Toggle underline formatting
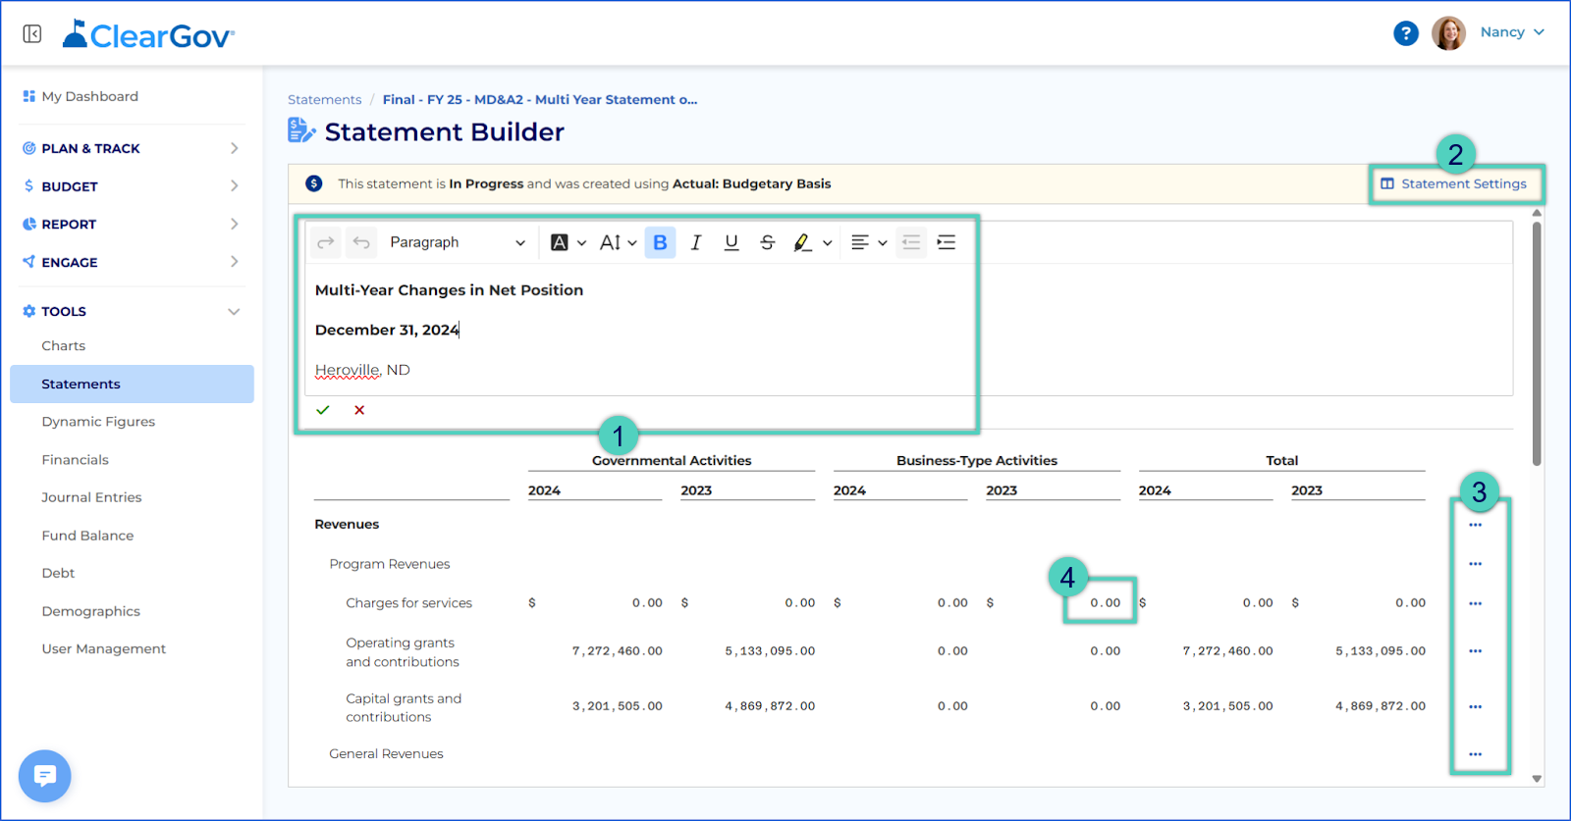The image size is (1571, 821). pyautogui.click(x=731, y=242)
